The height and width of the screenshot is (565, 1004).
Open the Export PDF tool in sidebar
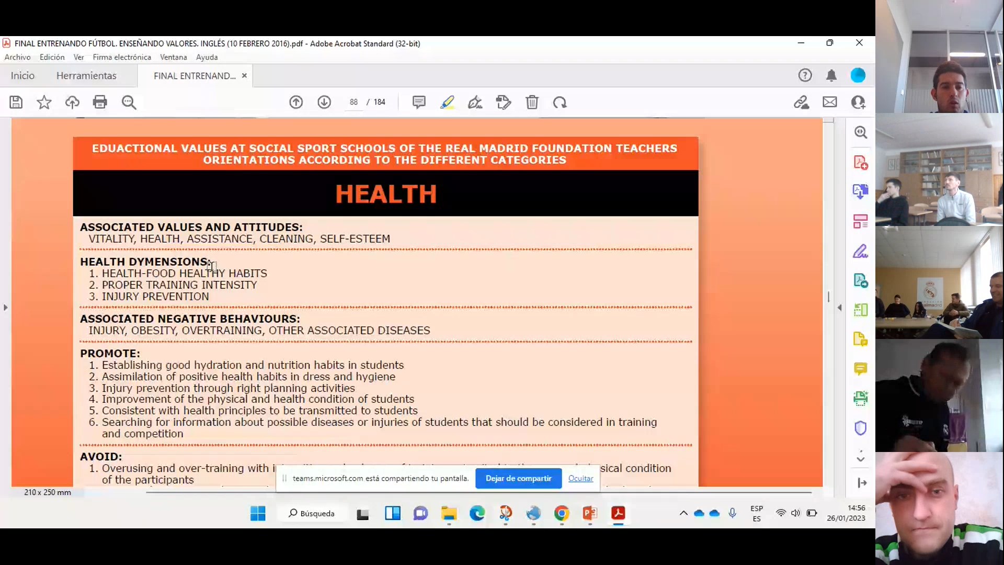[x=861, y=191]
